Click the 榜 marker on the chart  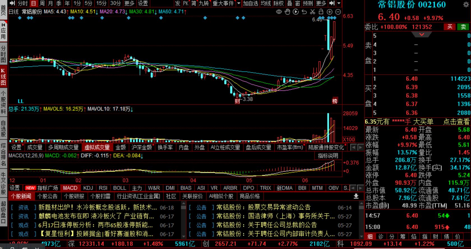point(335,101)
